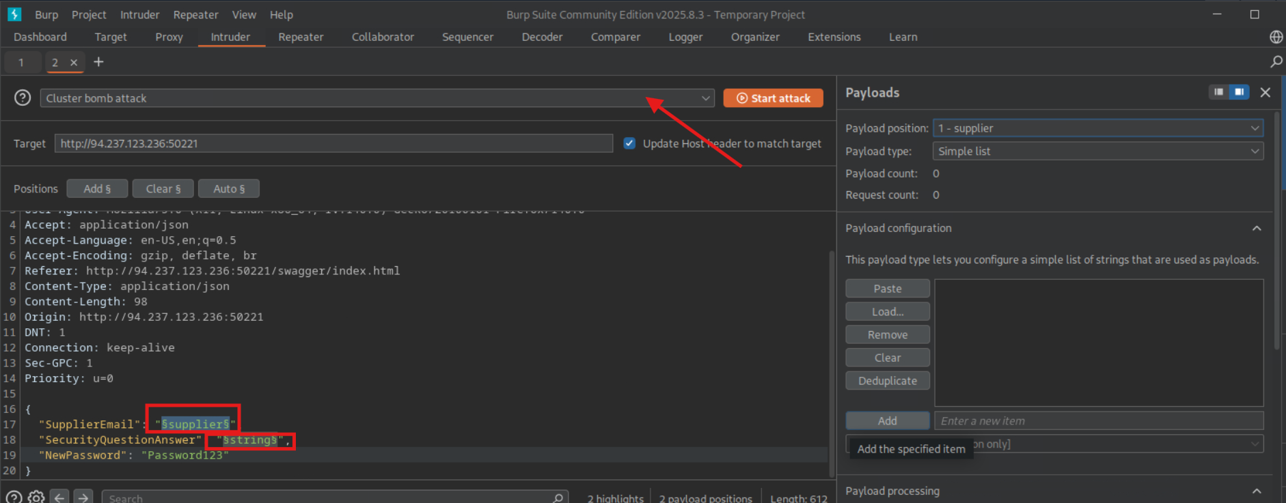
Task: Open the Project menu
Action: click(x=89, y=14)
